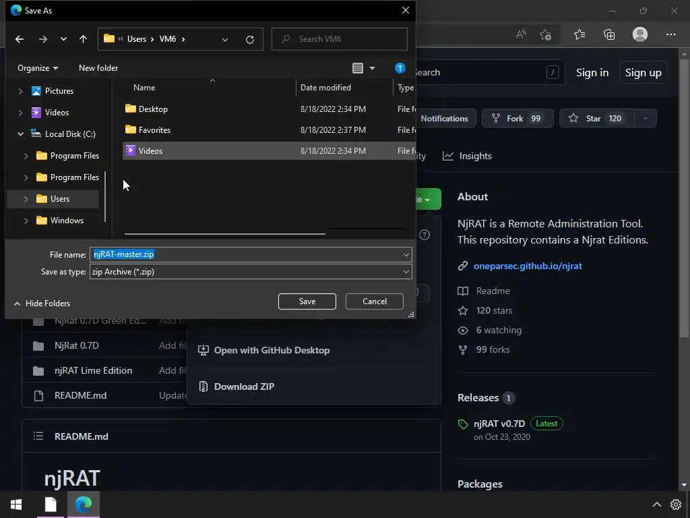
Task: Expand the Windows tree node
Action: click(x=26, y=221)
